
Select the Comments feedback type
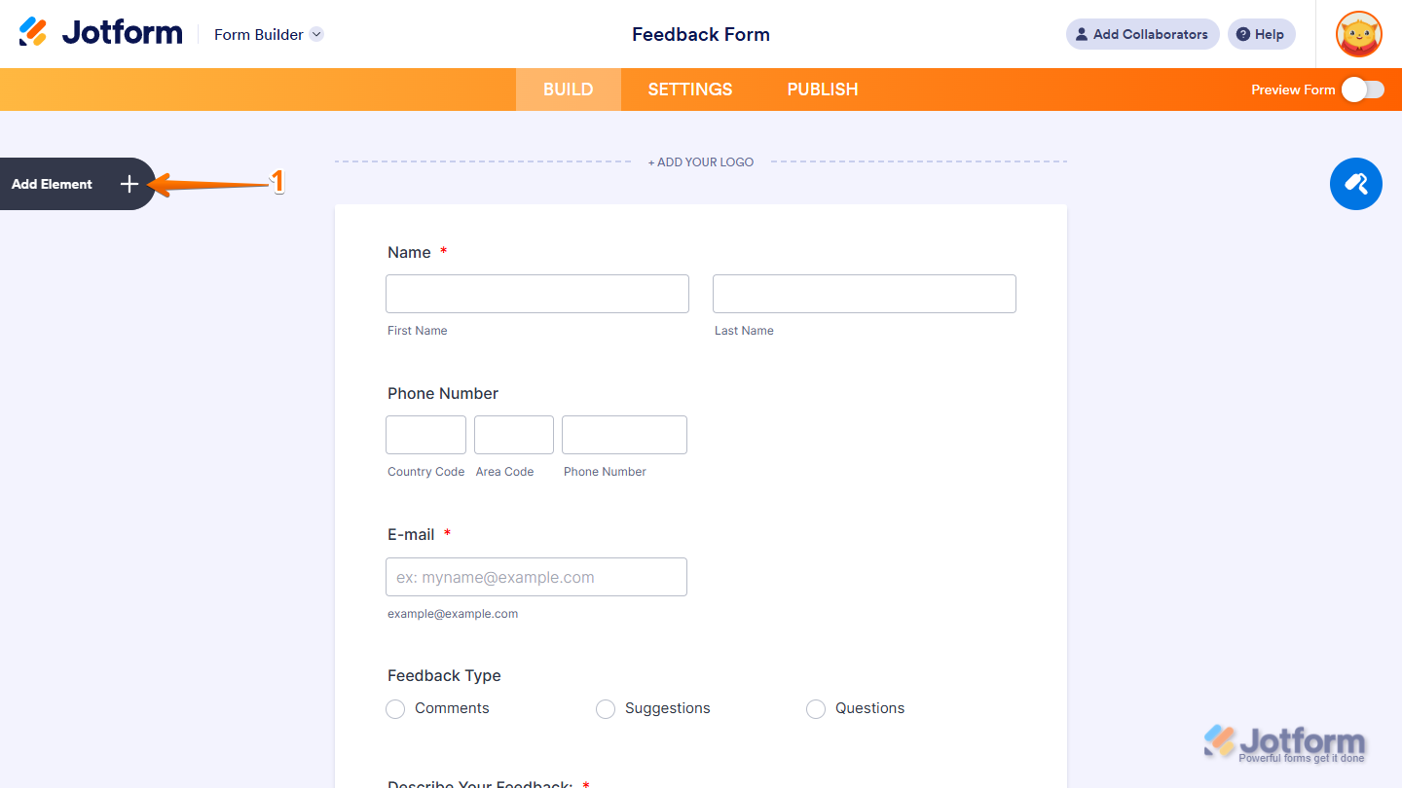pos(395,709)
